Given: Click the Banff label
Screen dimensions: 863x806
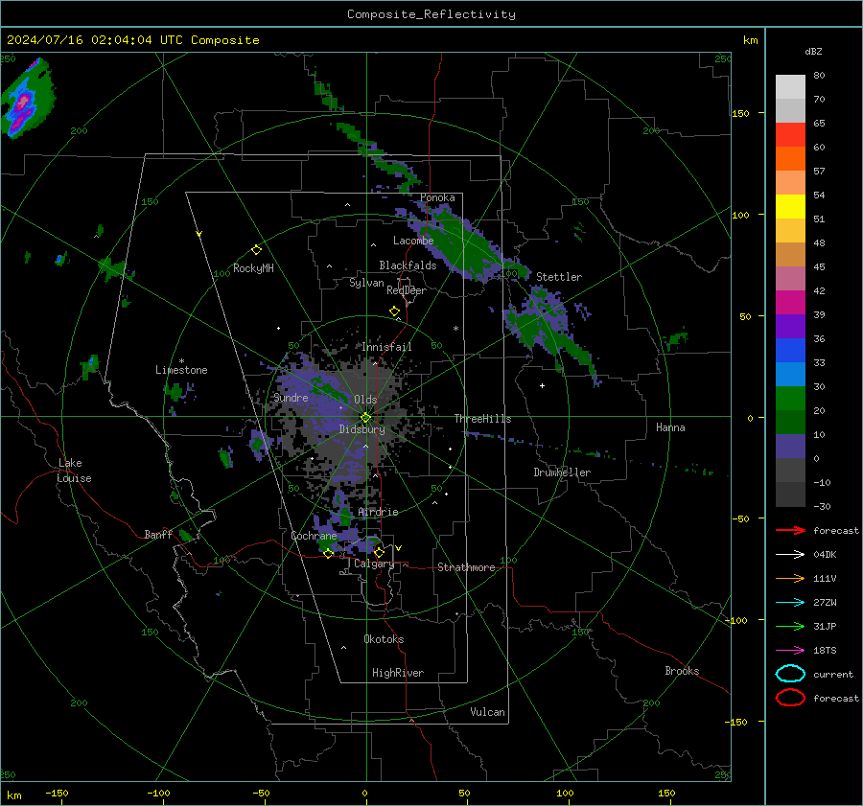Looking at the screenshot, I should coord(158,535).
